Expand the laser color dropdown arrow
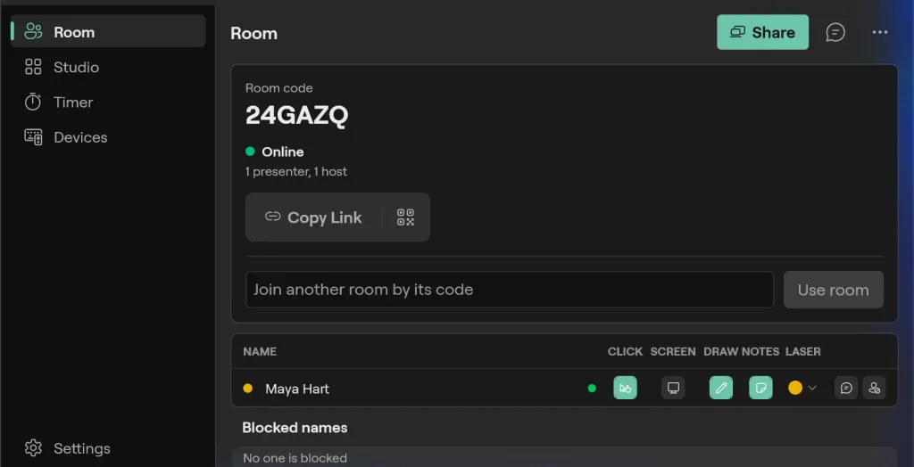Image resolution: width=914 pixels, height=467 pixels. [x=812, y=388]
